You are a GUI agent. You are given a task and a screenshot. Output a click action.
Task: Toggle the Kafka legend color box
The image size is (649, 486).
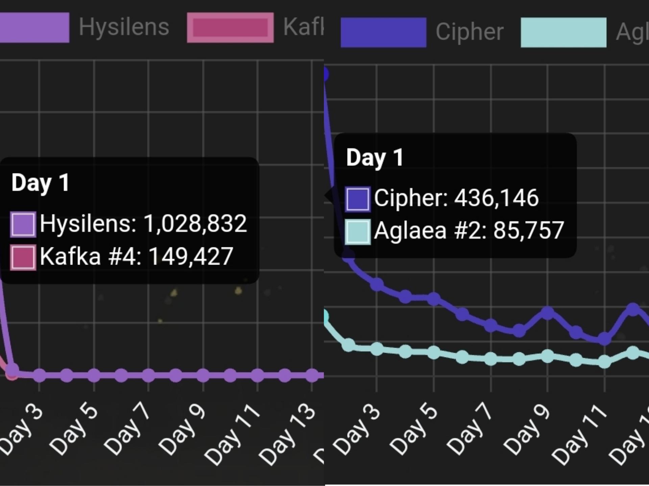(230, 28)
